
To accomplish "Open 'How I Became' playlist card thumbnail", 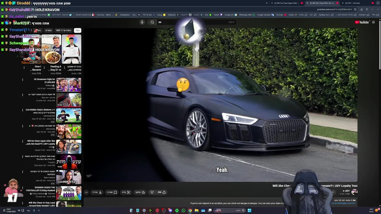I will pyautogui.click(x=31, y=49).
